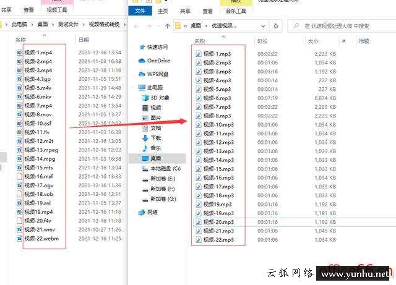Select the file 视频-20.mp3
This screenshot has height=285, width=396.
coord(218,222)
